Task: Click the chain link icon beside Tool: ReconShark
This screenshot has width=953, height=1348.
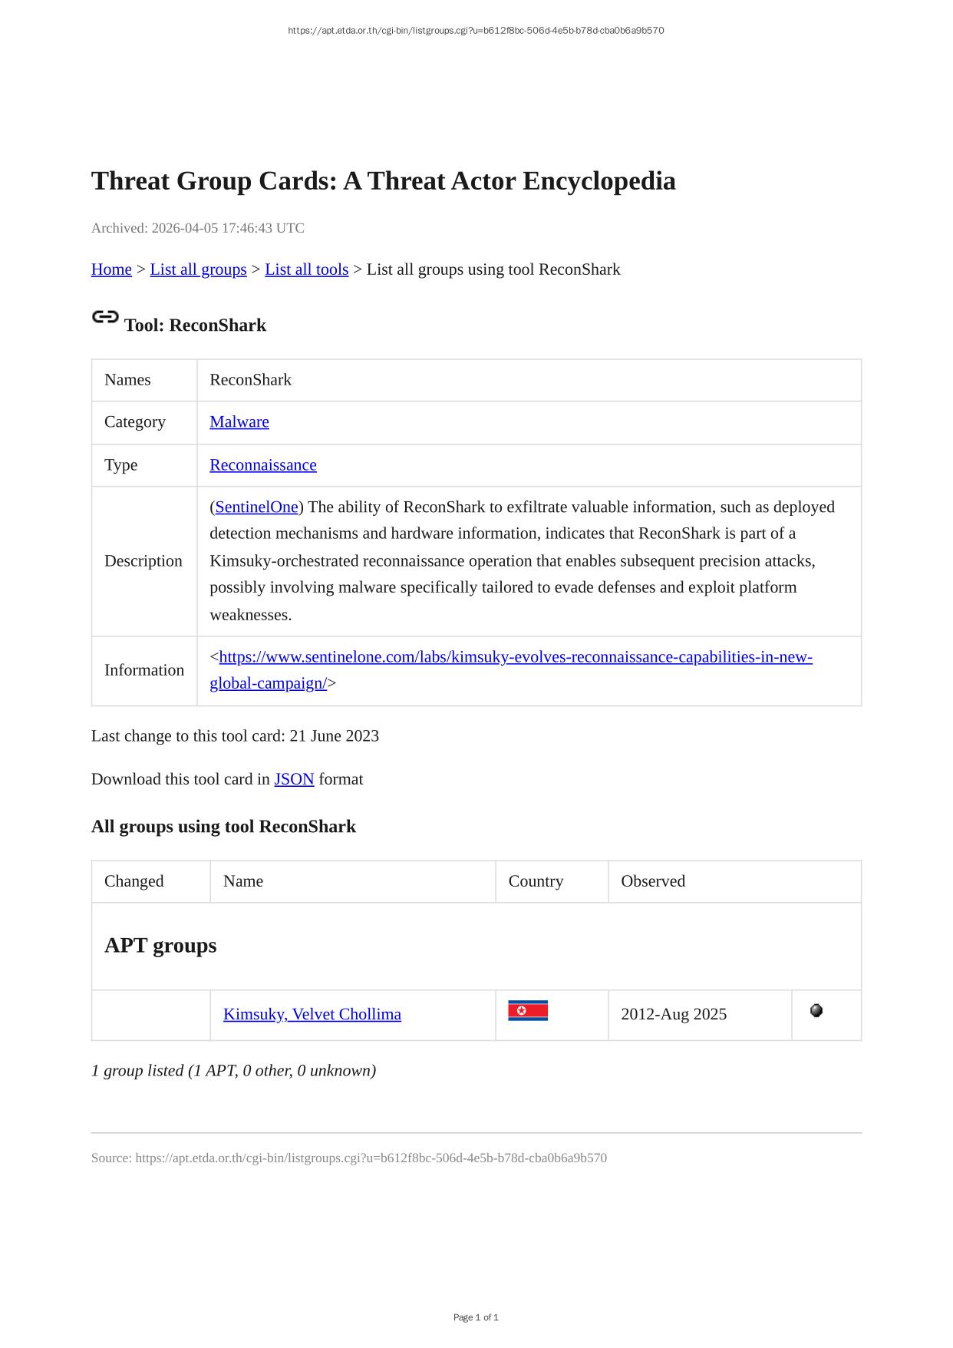Action: [x=105, y=317]
